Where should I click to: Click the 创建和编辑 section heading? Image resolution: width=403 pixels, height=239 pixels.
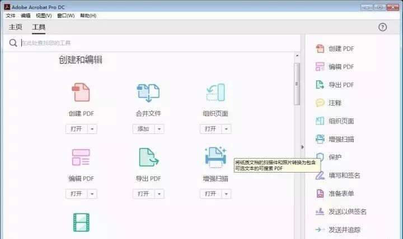tap(81, 60)
